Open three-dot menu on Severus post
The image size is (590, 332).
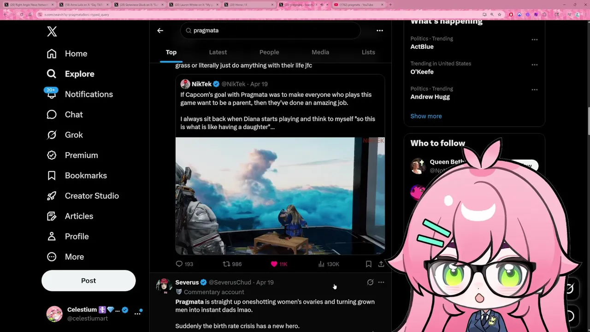(x=381, y=282)
